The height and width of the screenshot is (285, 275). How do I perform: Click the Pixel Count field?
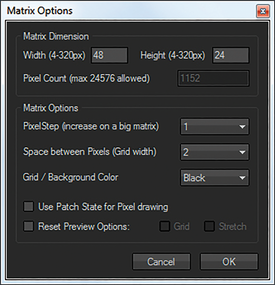(x=213, y=78)
